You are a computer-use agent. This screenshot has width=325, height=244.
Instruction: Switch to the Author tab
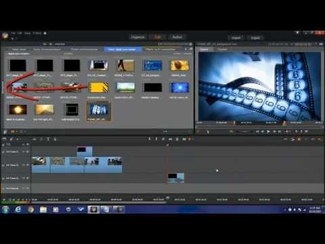tap(177, 37)
